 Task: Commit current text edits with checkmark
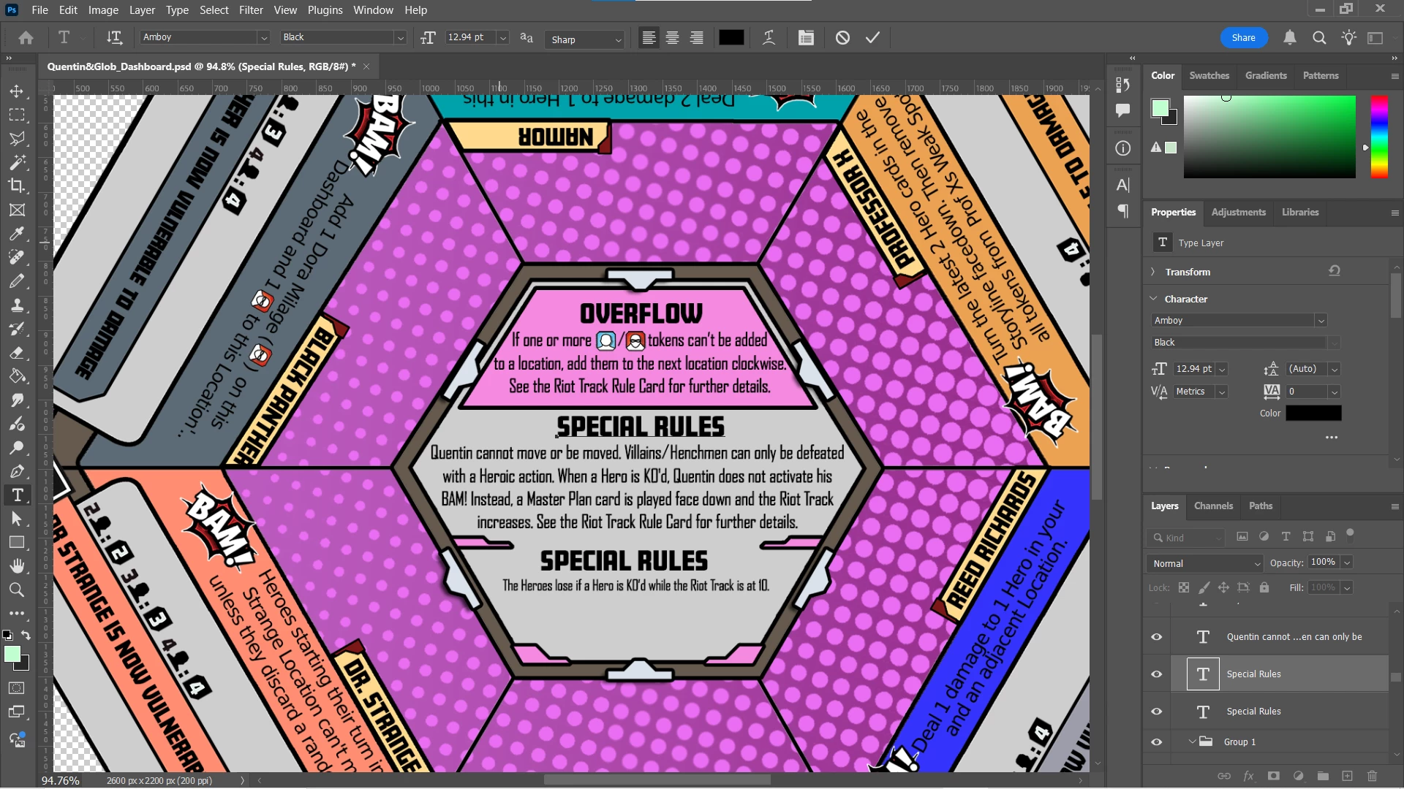tap(872, 37)
